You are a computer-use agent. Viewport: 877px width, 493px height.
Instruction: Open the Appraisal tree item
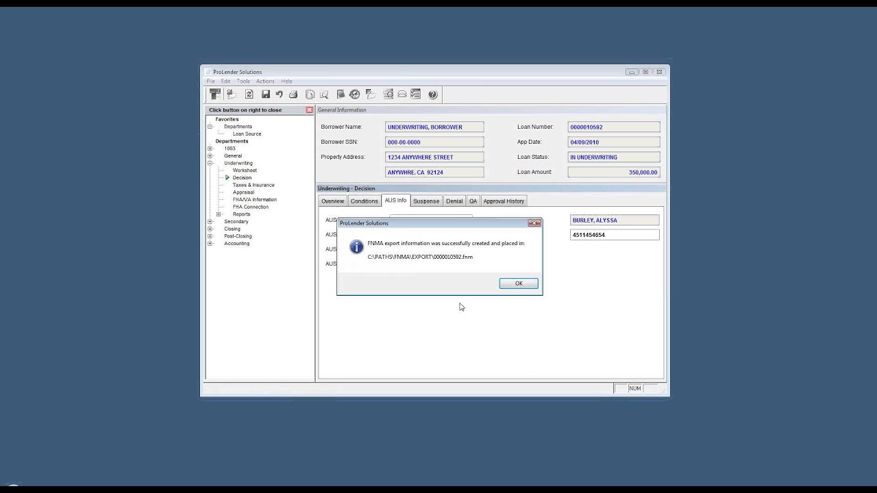[243, 192]
